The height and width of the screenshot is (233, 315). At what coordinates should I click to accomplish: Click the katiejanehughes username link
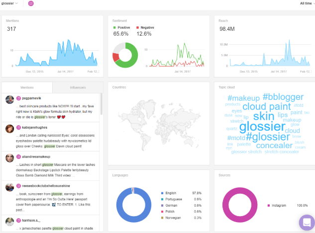point(34,128)
